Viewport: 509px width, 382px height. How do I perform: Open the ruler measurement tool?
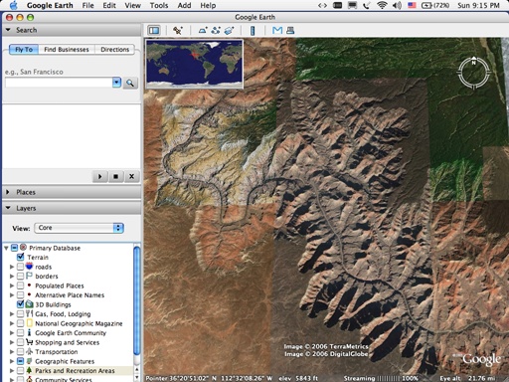(x=253, y=31)
